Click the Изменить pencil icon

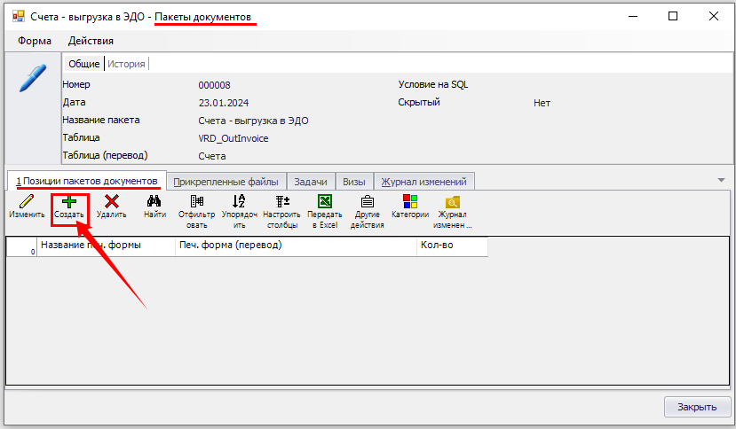[x=26, y=202]
